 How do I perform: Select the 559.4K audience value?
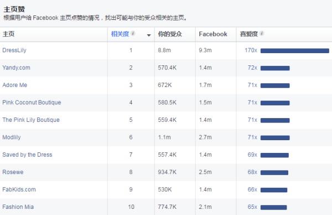[167, 120]
